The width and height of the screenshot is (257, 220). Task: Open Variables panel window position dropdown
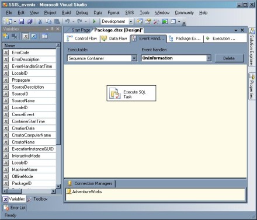[47, 29]
